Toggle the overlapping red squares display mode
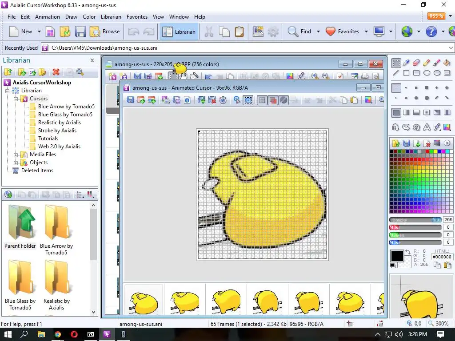455x341 pixels. [273, 100]
